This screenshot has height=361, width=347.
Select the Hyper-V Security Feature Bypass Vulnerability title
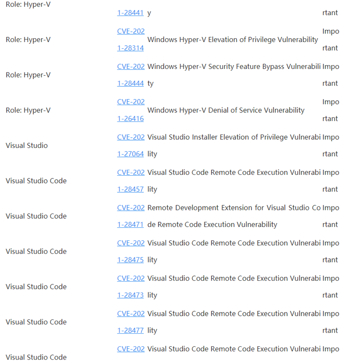[x=233, y=67]
